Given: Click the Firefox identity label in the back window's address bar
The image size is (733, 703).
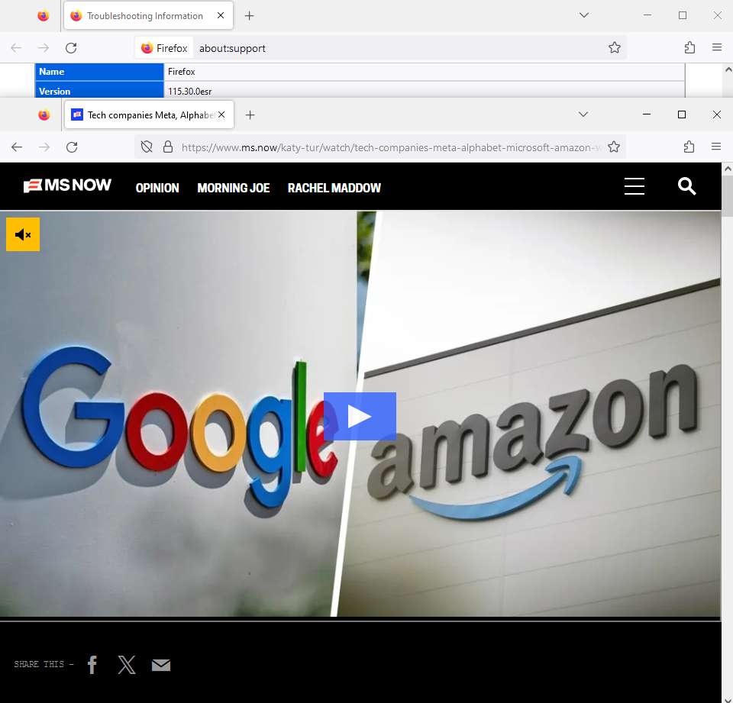Looking at the screenshot, I should [x=165, y=48].
